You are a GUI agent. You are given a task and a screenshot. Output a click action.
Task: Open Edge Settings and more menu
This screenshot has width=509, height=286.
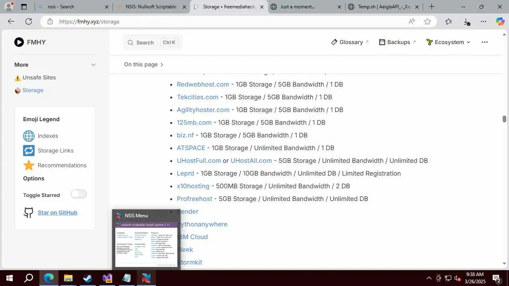coord(483,21)
